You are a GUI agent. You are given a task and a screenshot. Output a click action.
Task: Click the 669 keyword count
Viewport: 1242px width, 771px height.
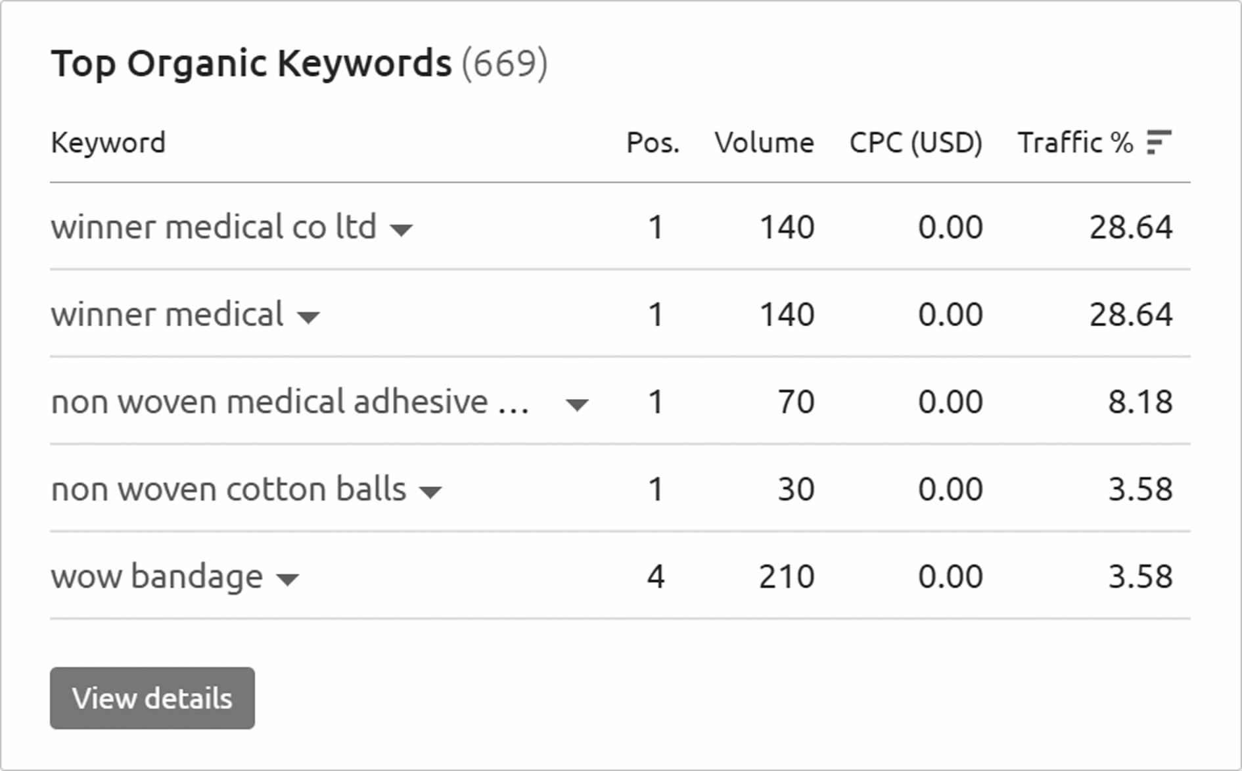click(504, 64)
